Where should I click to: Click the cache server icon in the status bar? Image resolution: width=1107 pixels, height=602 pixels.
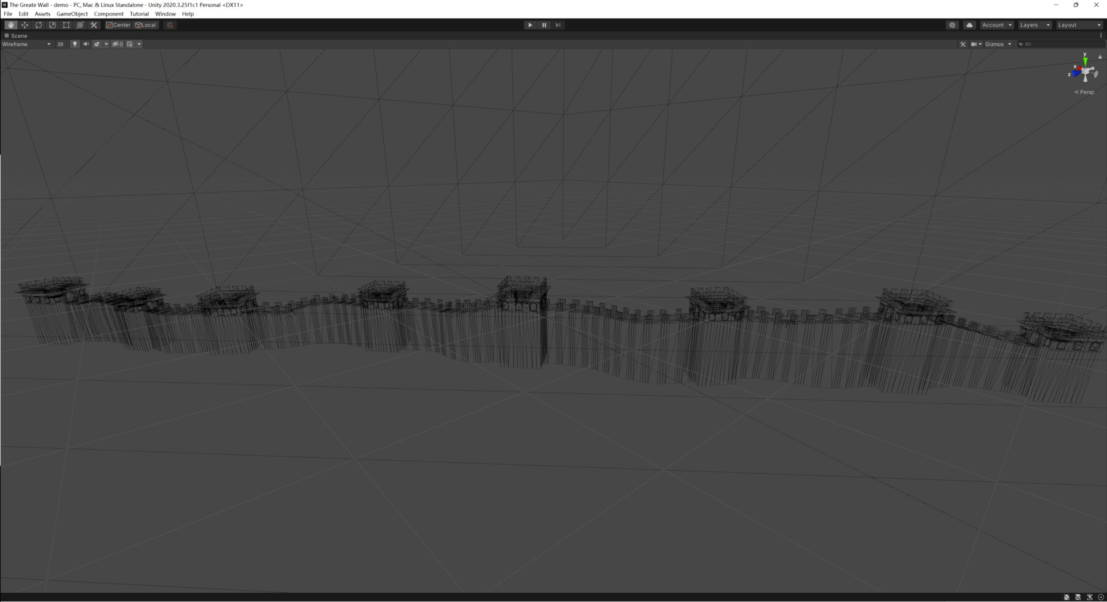(1078, 597)
